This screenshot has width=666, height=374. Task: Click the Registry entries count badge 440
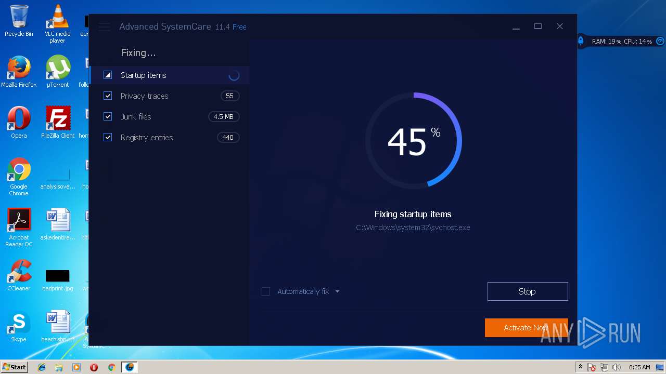point(228,137)
